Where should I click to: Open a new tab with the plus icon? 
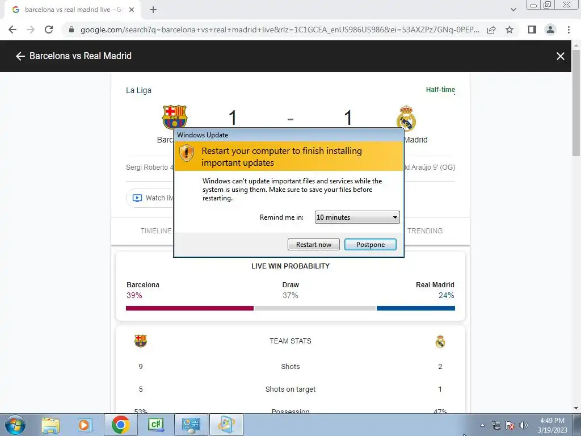[153, 10]
